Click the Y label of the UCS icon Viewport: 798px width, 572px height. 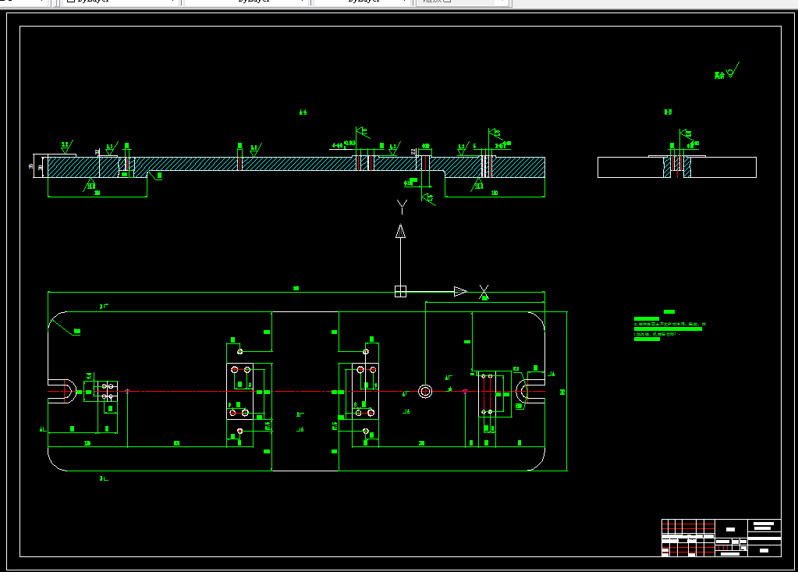point(402,207)
